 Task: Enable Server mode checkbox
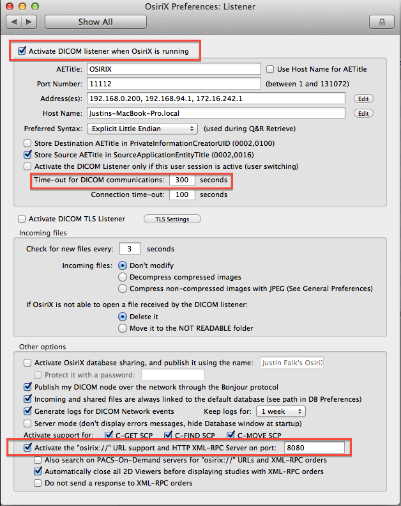pos(27,423)
